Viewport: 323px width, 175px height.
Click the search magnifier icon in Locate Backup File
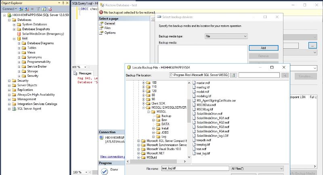click(x=285, y=75)
